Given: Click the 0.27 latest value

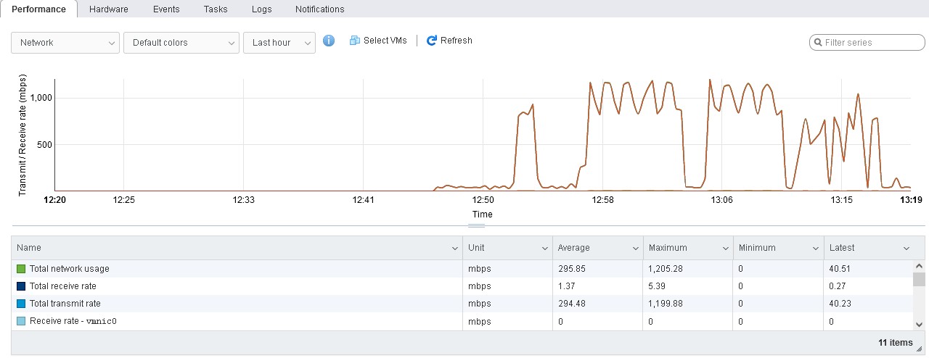Looking at the screenshot, I should point(837,286).
